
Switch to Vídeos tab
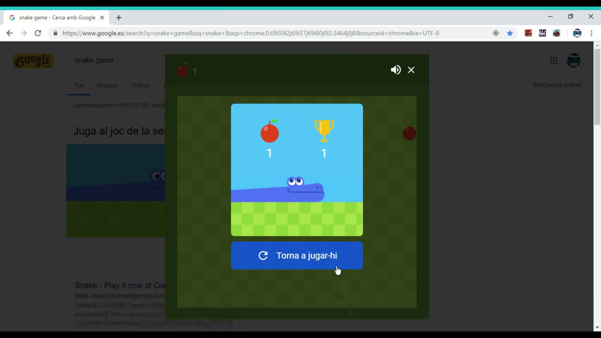140,85
